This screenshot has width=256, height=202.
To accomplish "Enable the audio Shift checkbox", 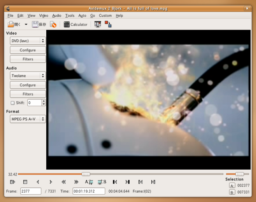I will pos(12,103).
